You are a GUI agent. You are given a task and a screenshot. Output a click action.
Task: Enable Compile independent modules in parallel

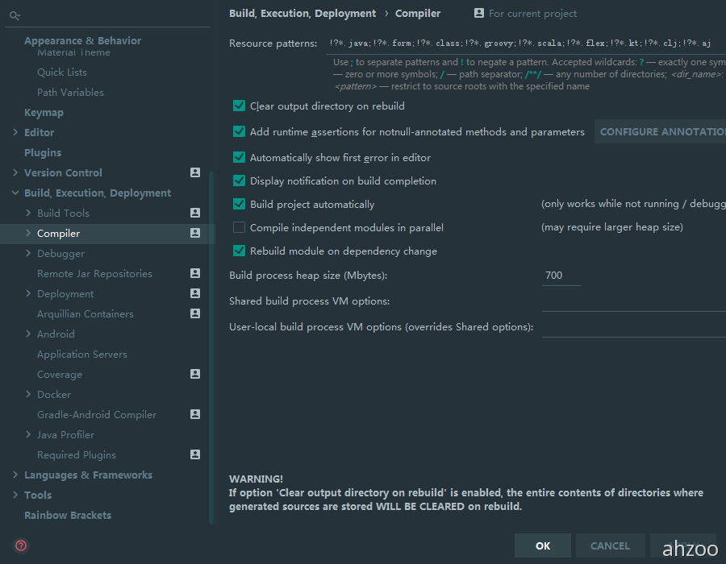(239, 227)
